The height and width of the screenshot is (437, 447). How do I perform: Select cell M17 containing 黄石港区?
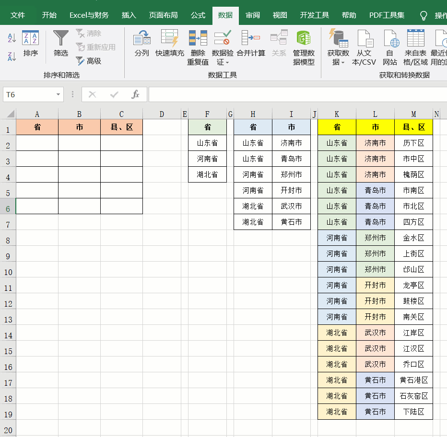tap(413, 380)
